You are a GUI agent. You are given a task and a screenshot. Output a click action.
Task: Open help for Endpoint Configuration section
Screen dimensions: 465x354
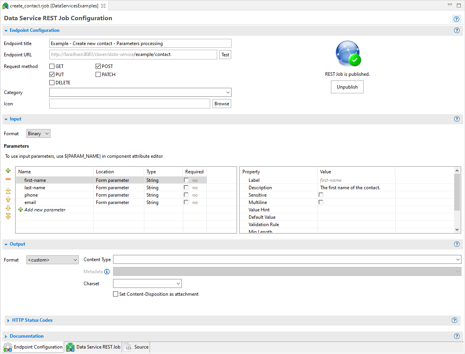[x=456, y=30]
